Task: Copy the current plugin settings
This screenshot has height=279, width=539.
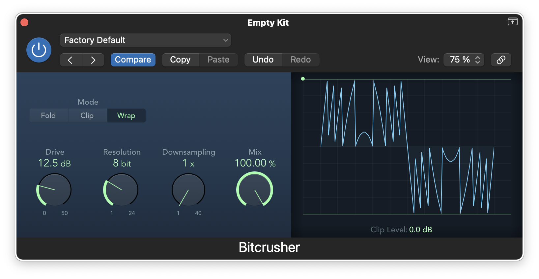Action: [x=180, y=60]
